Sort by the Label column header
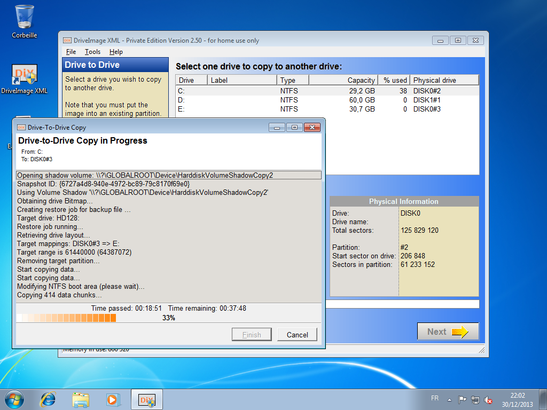 point(242,80)
